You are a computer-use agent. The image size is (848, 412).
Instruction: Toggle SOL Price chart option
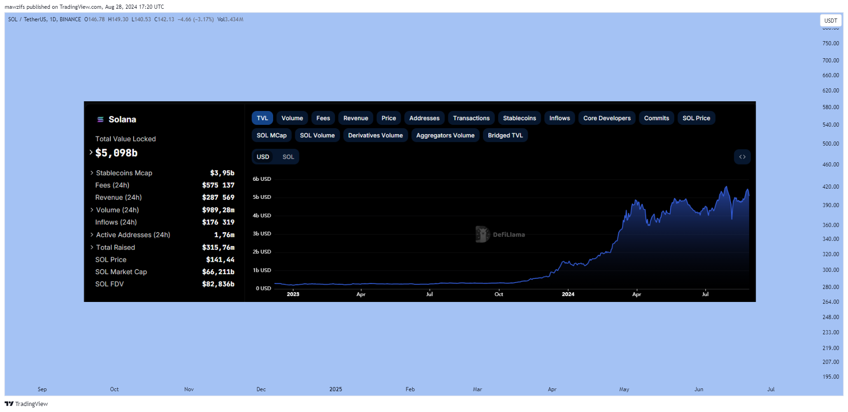click(x=696, y=118)
